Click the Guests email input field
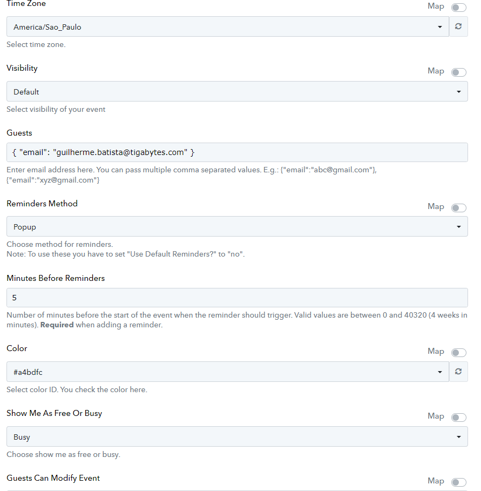Image resolution: width=481 pixels, height=491 pixels. [237, 152]
